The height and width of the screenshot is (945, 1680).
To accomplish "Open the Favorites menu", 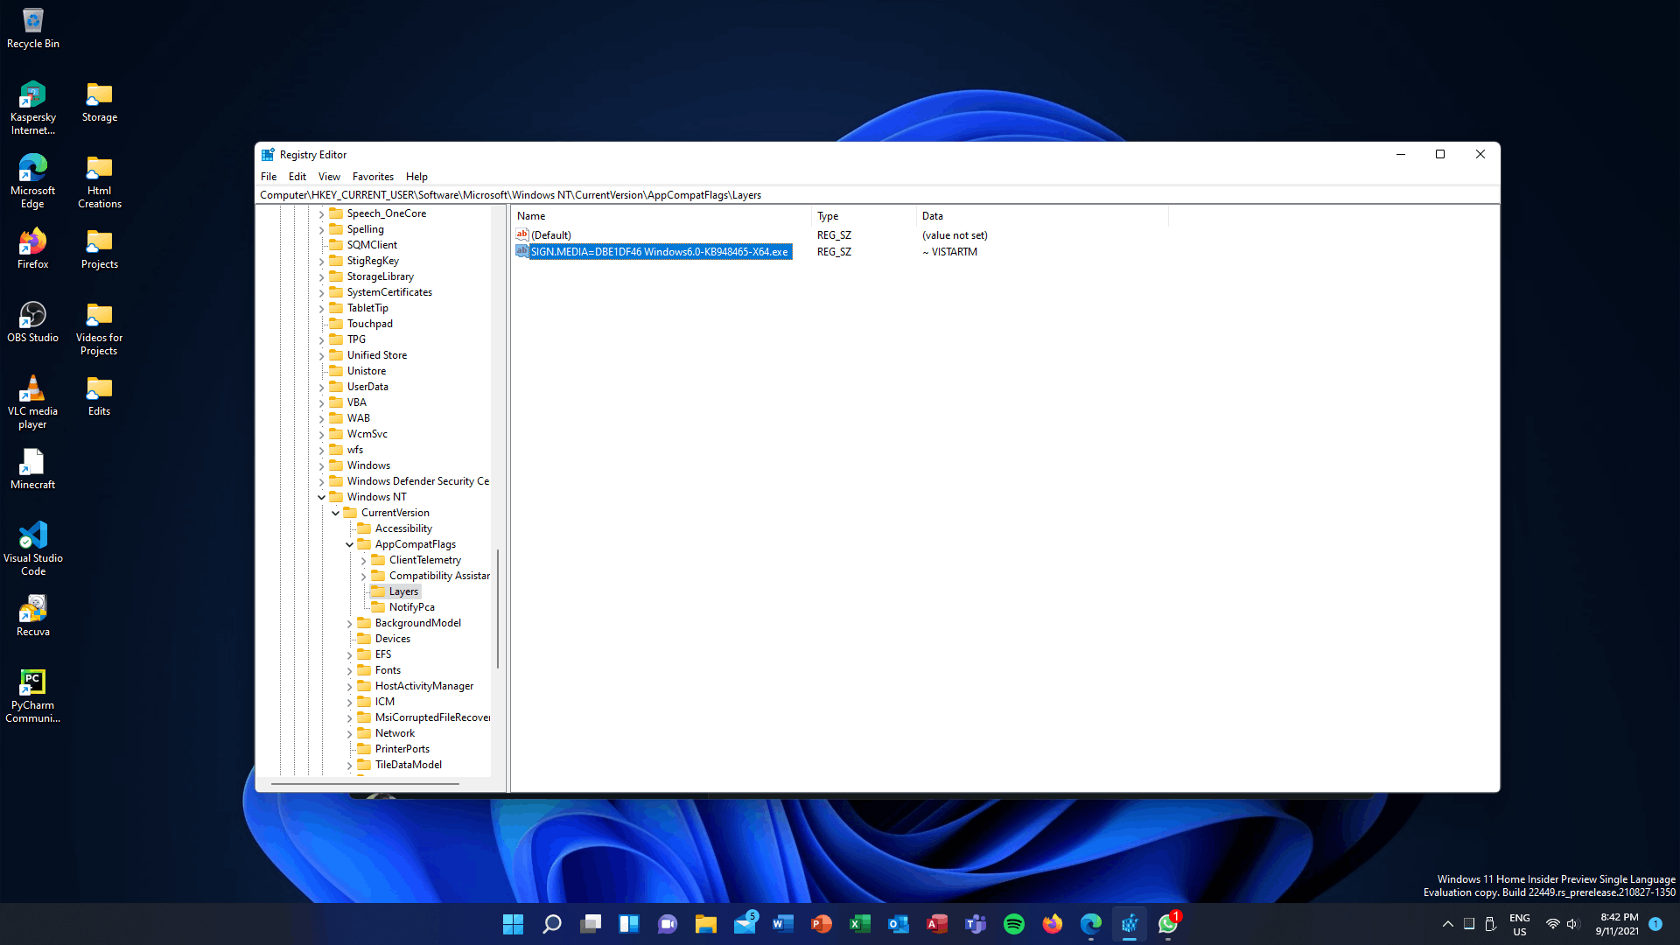I will point(373,177).
